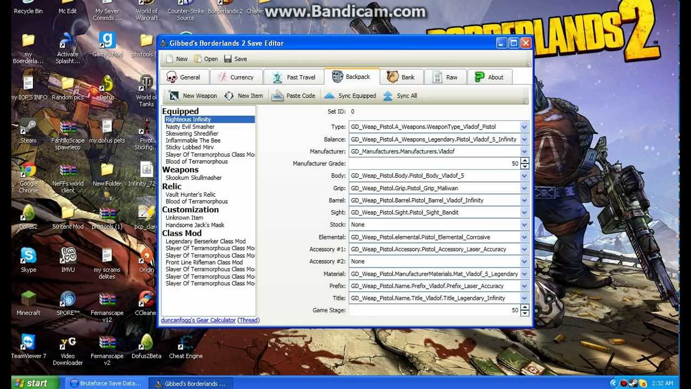Viewport: 691px width, 389px height.
Task: Select the Steam desktop icon
Action: coord(28,131)
